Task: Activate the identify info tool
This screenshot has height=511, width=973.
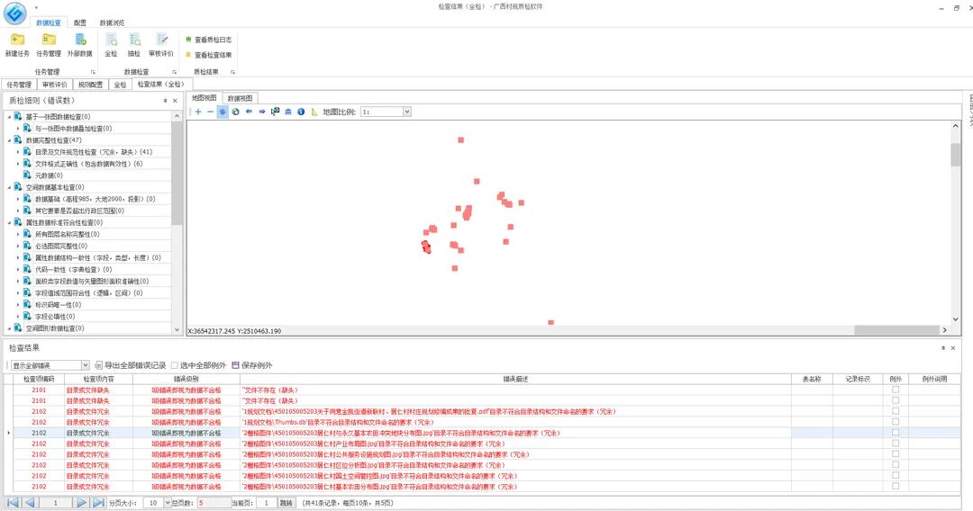Action: 301,112
